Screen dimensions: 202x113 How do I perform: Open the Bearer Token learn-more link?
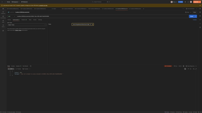[18, 30]
